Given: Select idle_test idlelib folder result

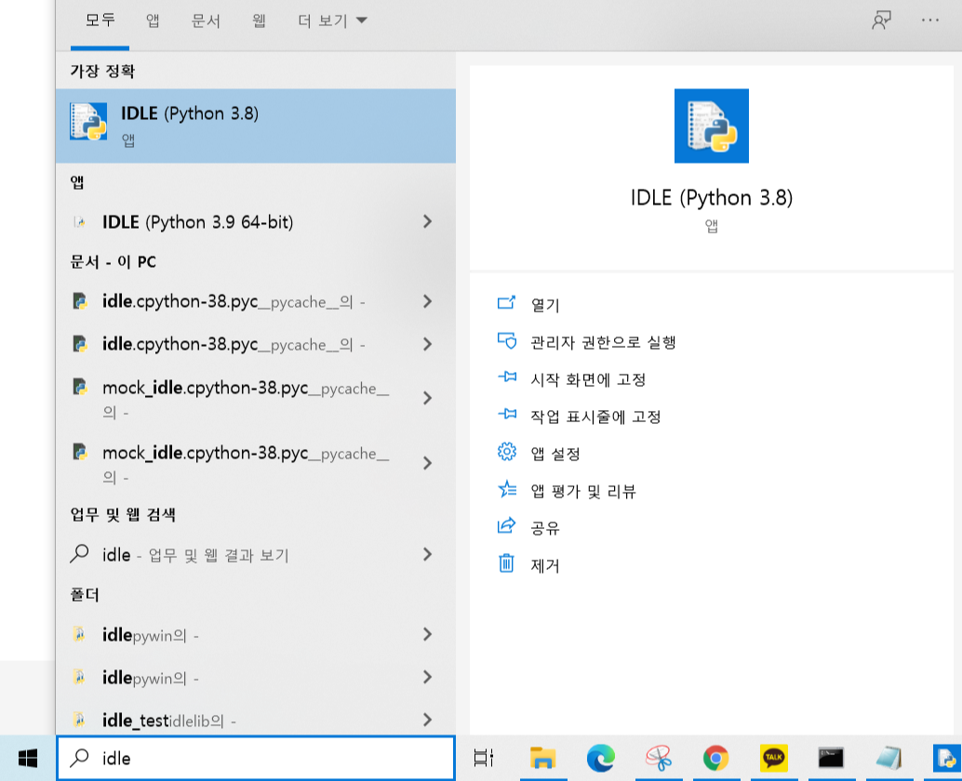Looking at the screenshot, I should pyautogui.click(x=256, y=720).
